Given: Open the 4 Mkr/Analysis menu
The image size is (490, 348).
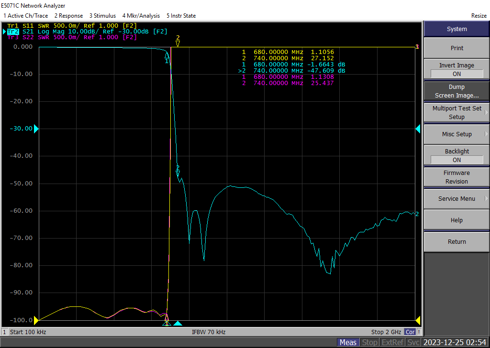Looking at the screenshot, I should pos(141,16).
